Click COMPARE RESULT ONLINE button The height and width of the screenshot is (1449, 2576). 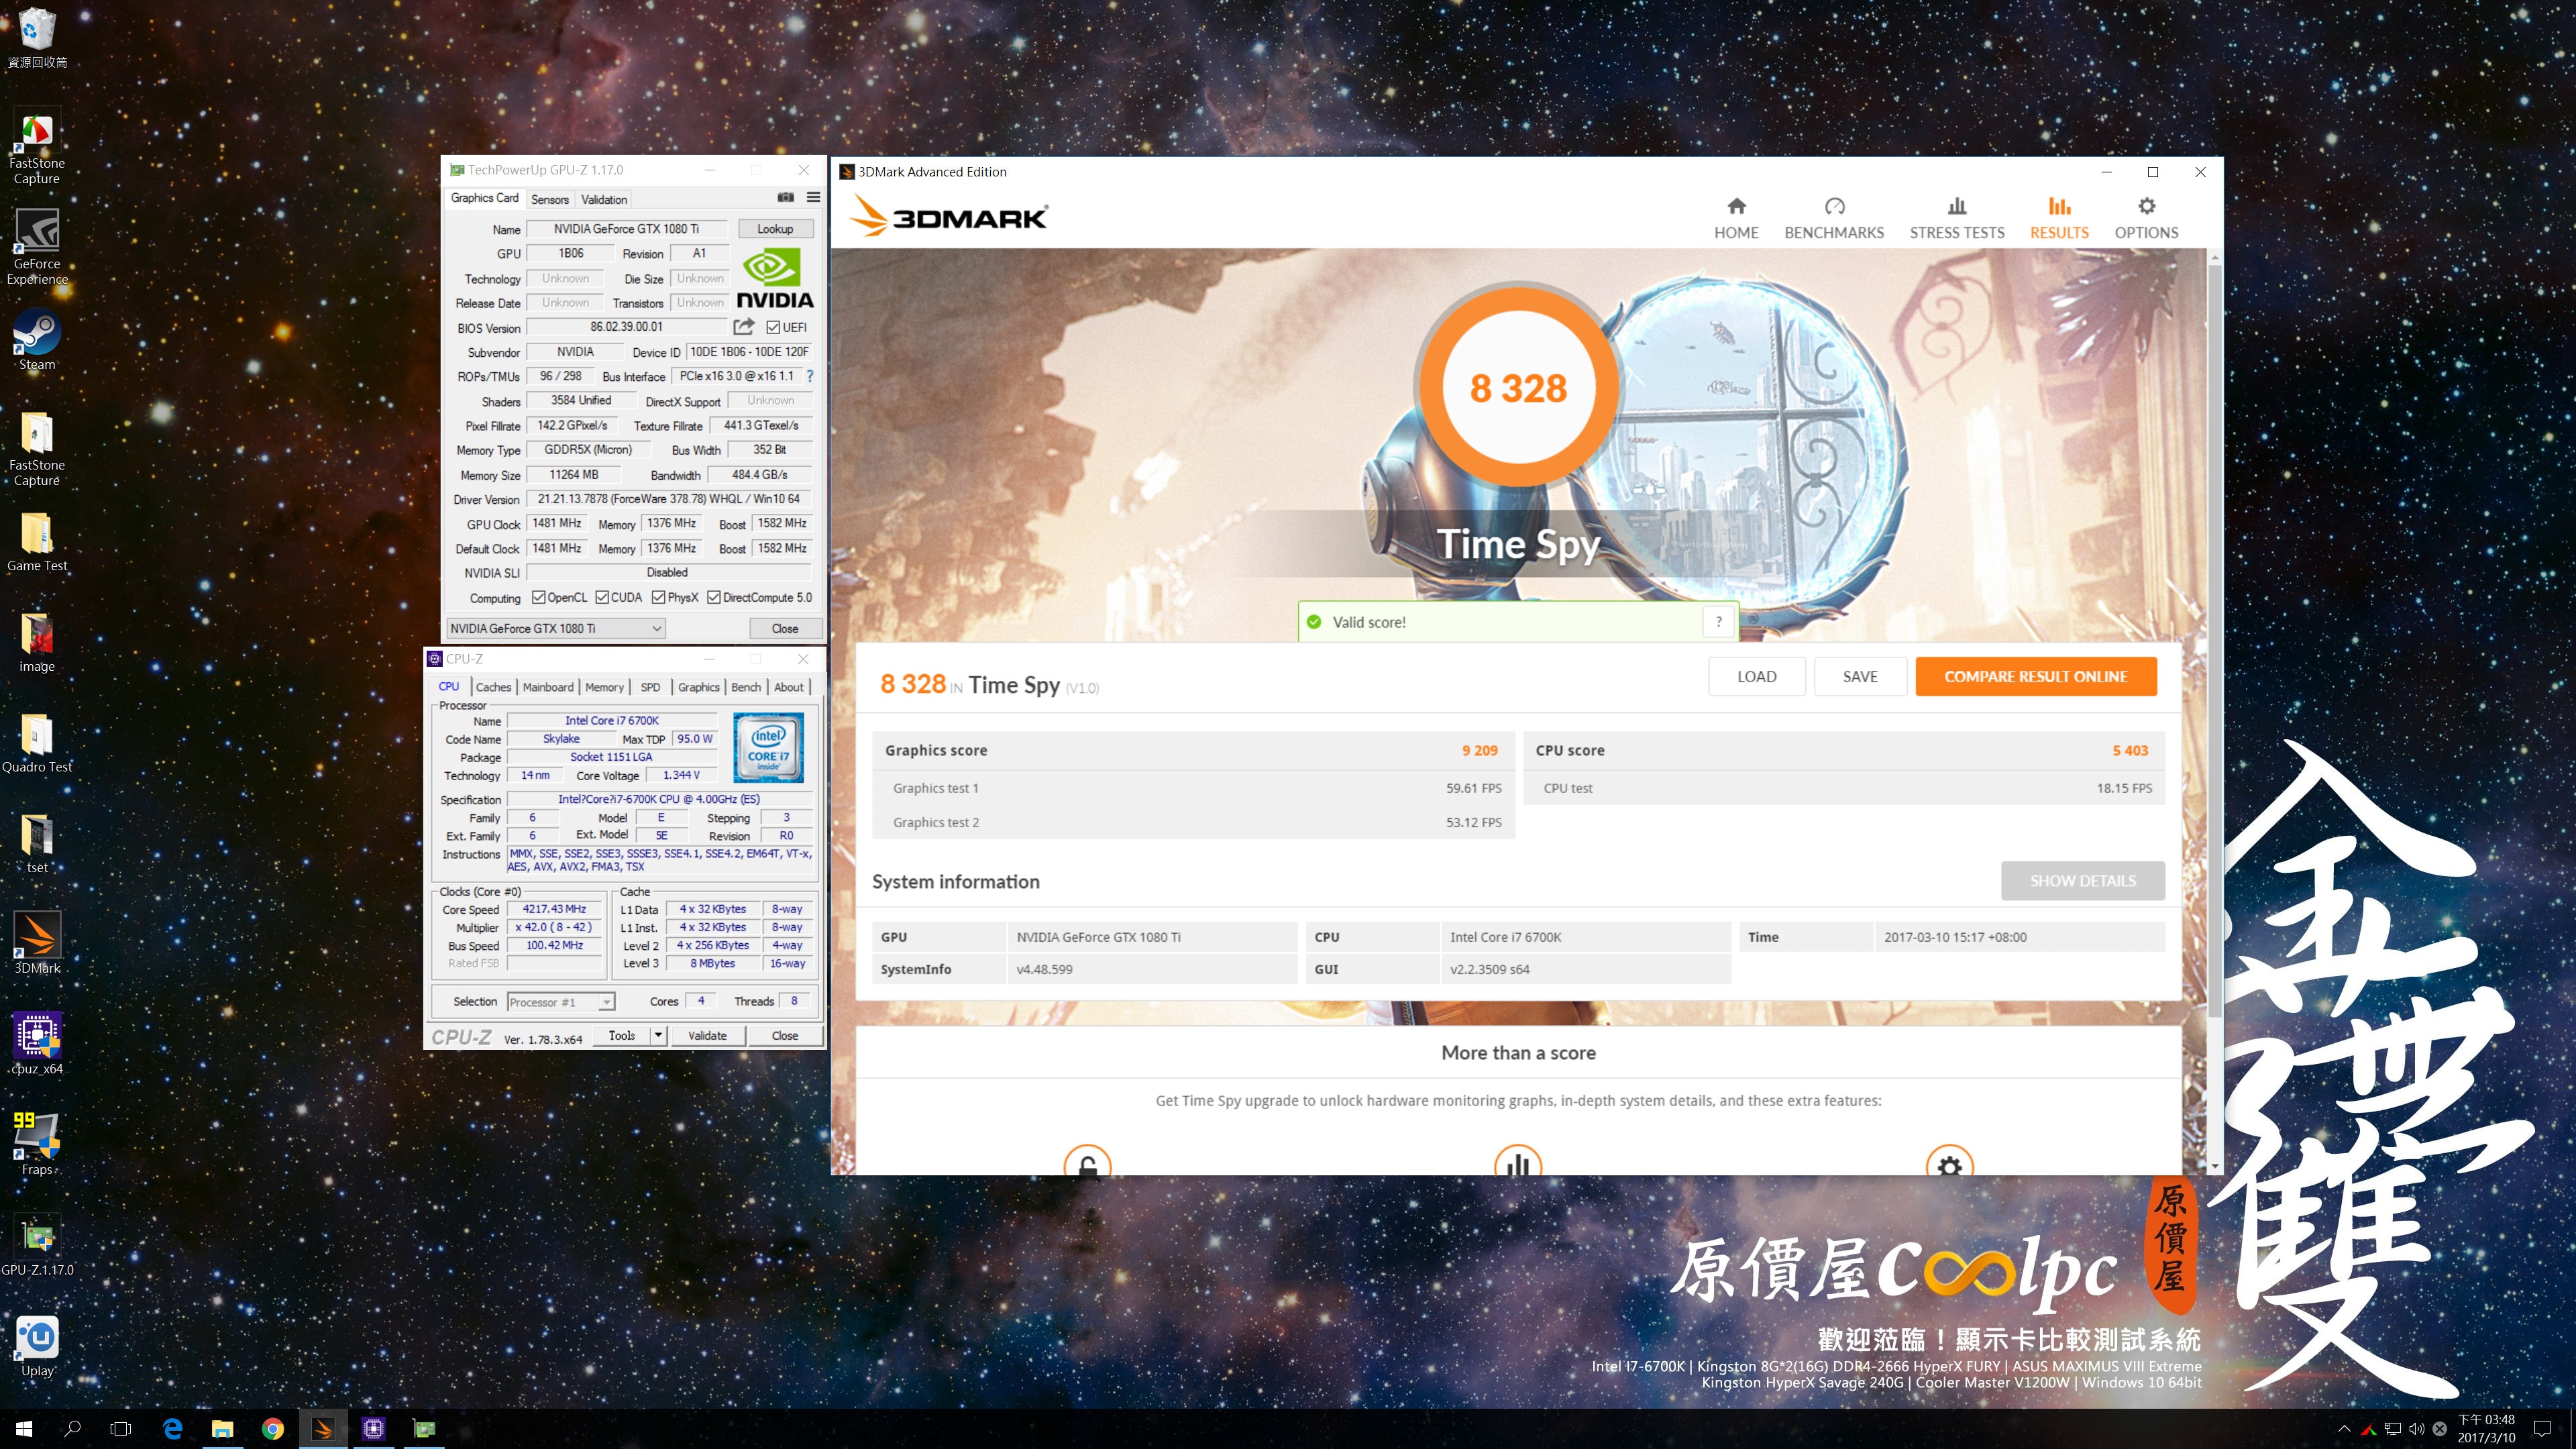2035,677
